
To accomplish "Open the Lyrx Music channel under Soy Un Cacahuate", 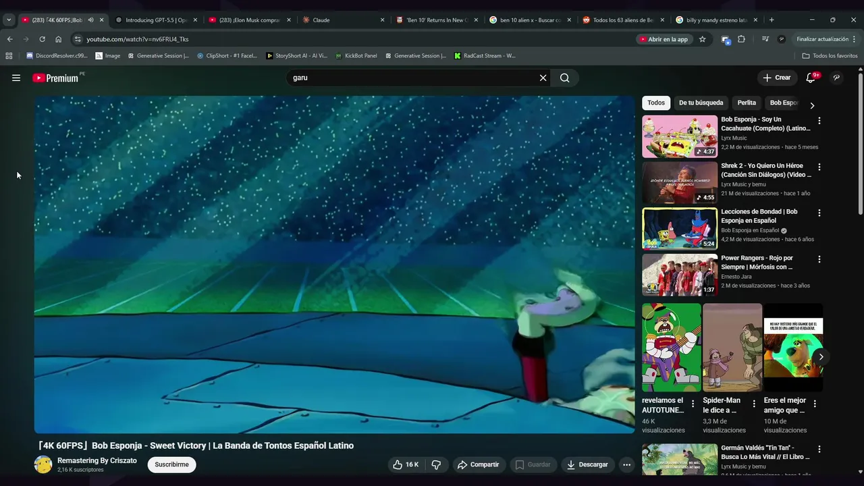I will pyautogui.click(x=734, y=138).
